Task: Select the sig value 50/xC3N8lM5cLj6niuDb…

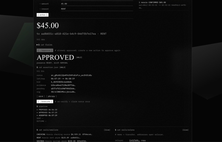Action: tap(63, 92)
